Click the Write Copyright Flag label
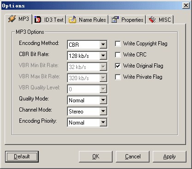 click(145, 44)
